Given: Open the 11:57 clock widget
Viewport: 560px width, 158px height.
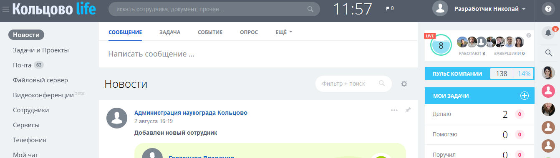Looking at the screenshot, I should tap(353, 9).
